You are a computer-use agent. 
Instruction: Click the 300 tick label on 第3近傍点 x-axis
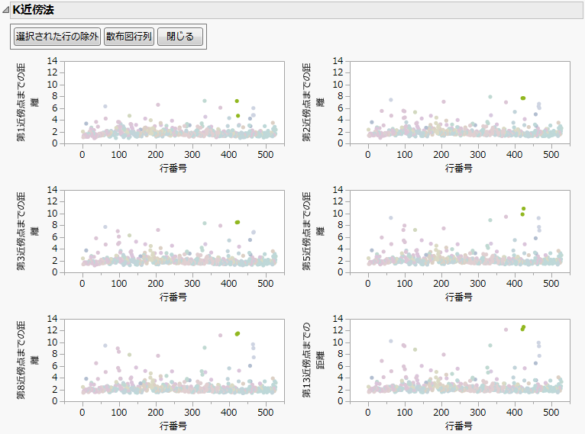click(x=192, y=284)
